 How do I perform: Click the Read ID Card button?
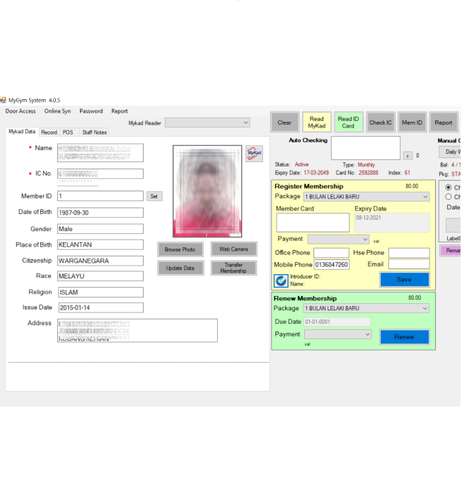tap(348, 123)
